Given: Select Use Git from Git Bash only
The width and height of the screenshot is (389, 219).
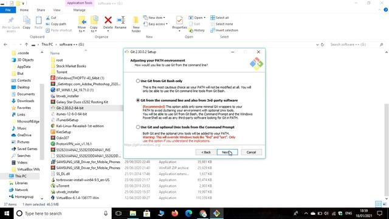Looking at the screenshot, I should tap(138, 81).
